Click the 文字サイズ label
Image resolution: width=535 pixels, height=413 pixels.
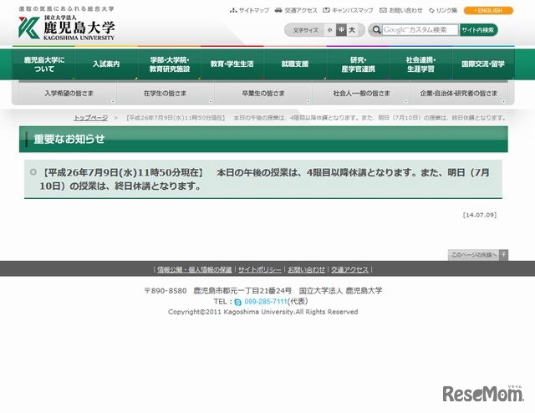point(306,30)
